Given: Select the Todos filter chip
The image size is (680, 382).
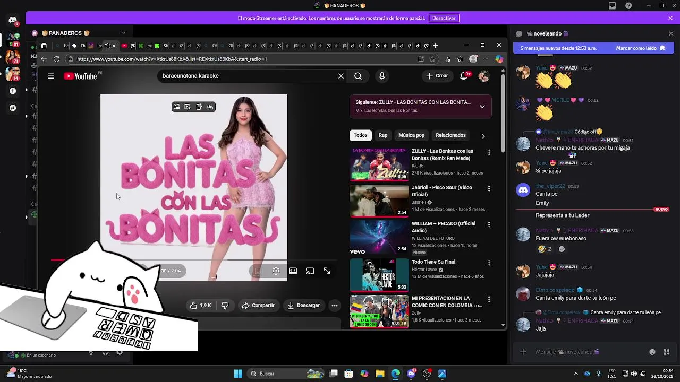Looking at the screenshot, I should (360, 135).
